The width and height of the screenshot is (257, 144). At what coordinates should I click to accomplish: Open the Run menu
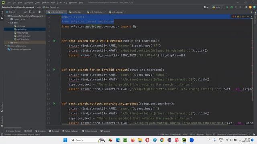click(53, 2)
